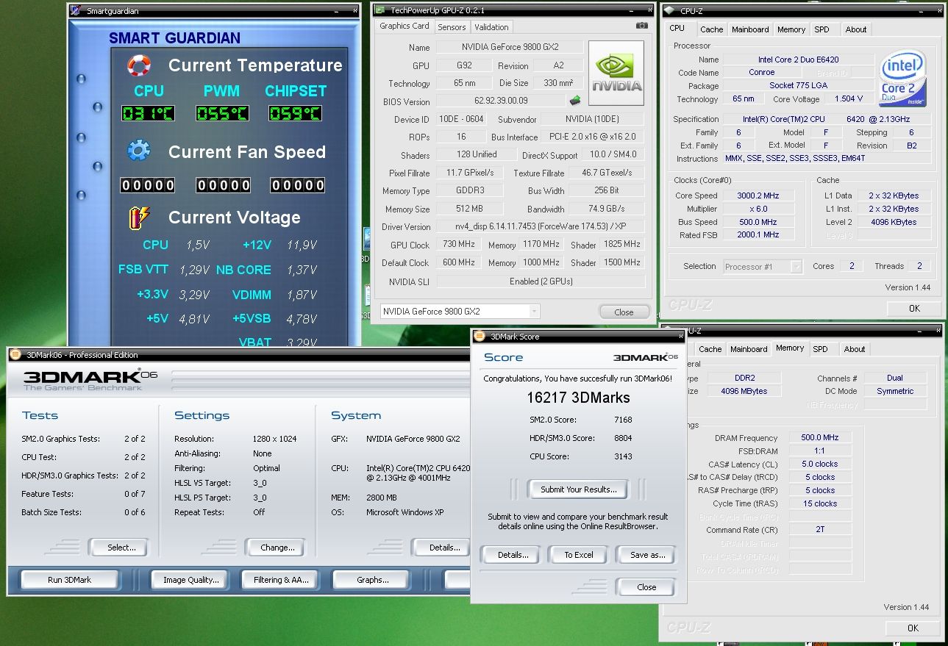Click the 16217 3DMarks score text
The width and height of the screenshot is (948, 646).
tap(578, 398)
